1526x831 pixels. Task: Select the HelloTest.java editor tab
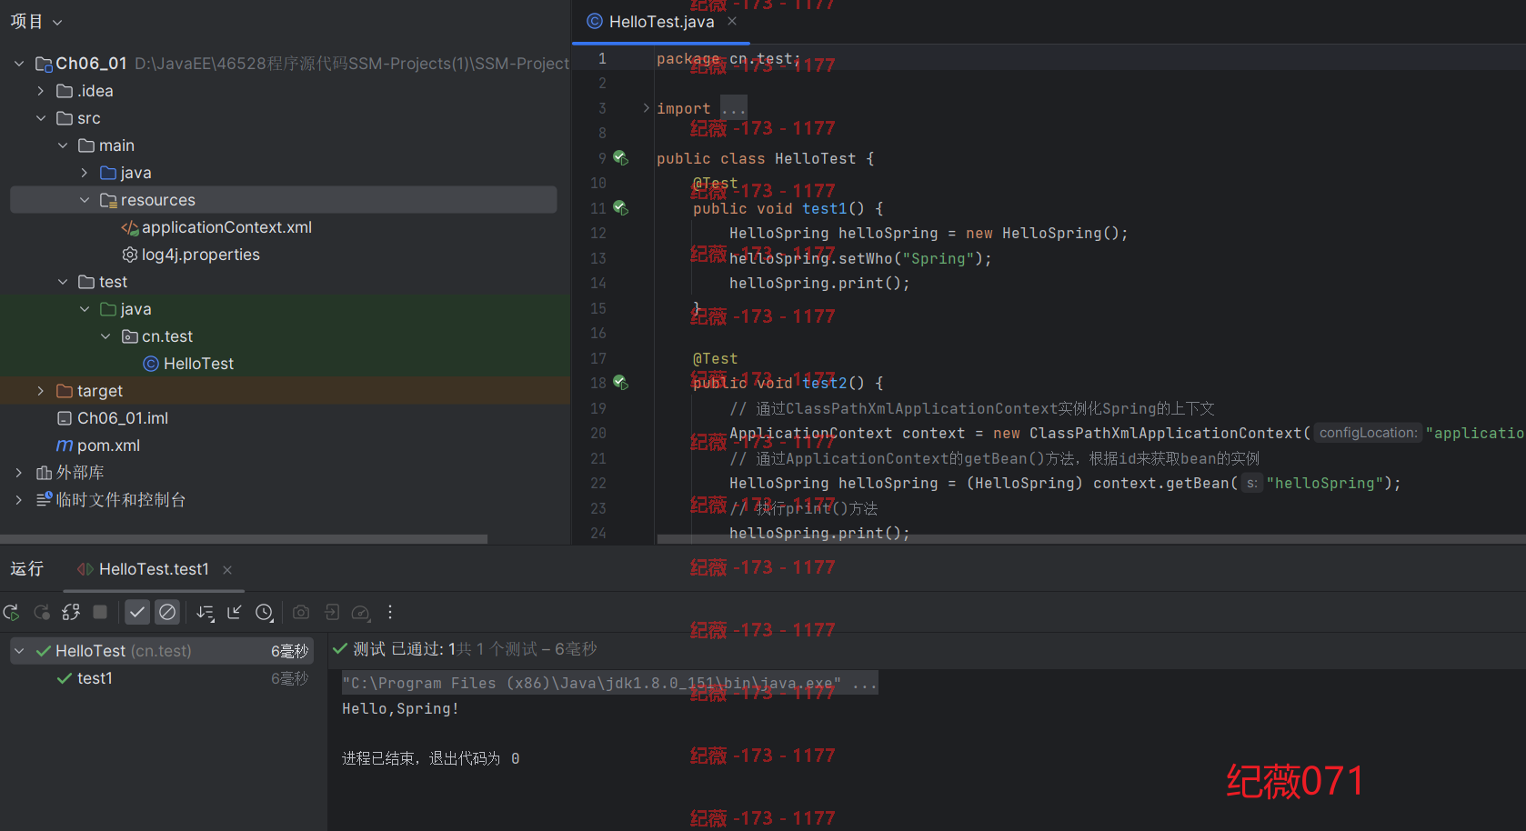coord(661,22)
